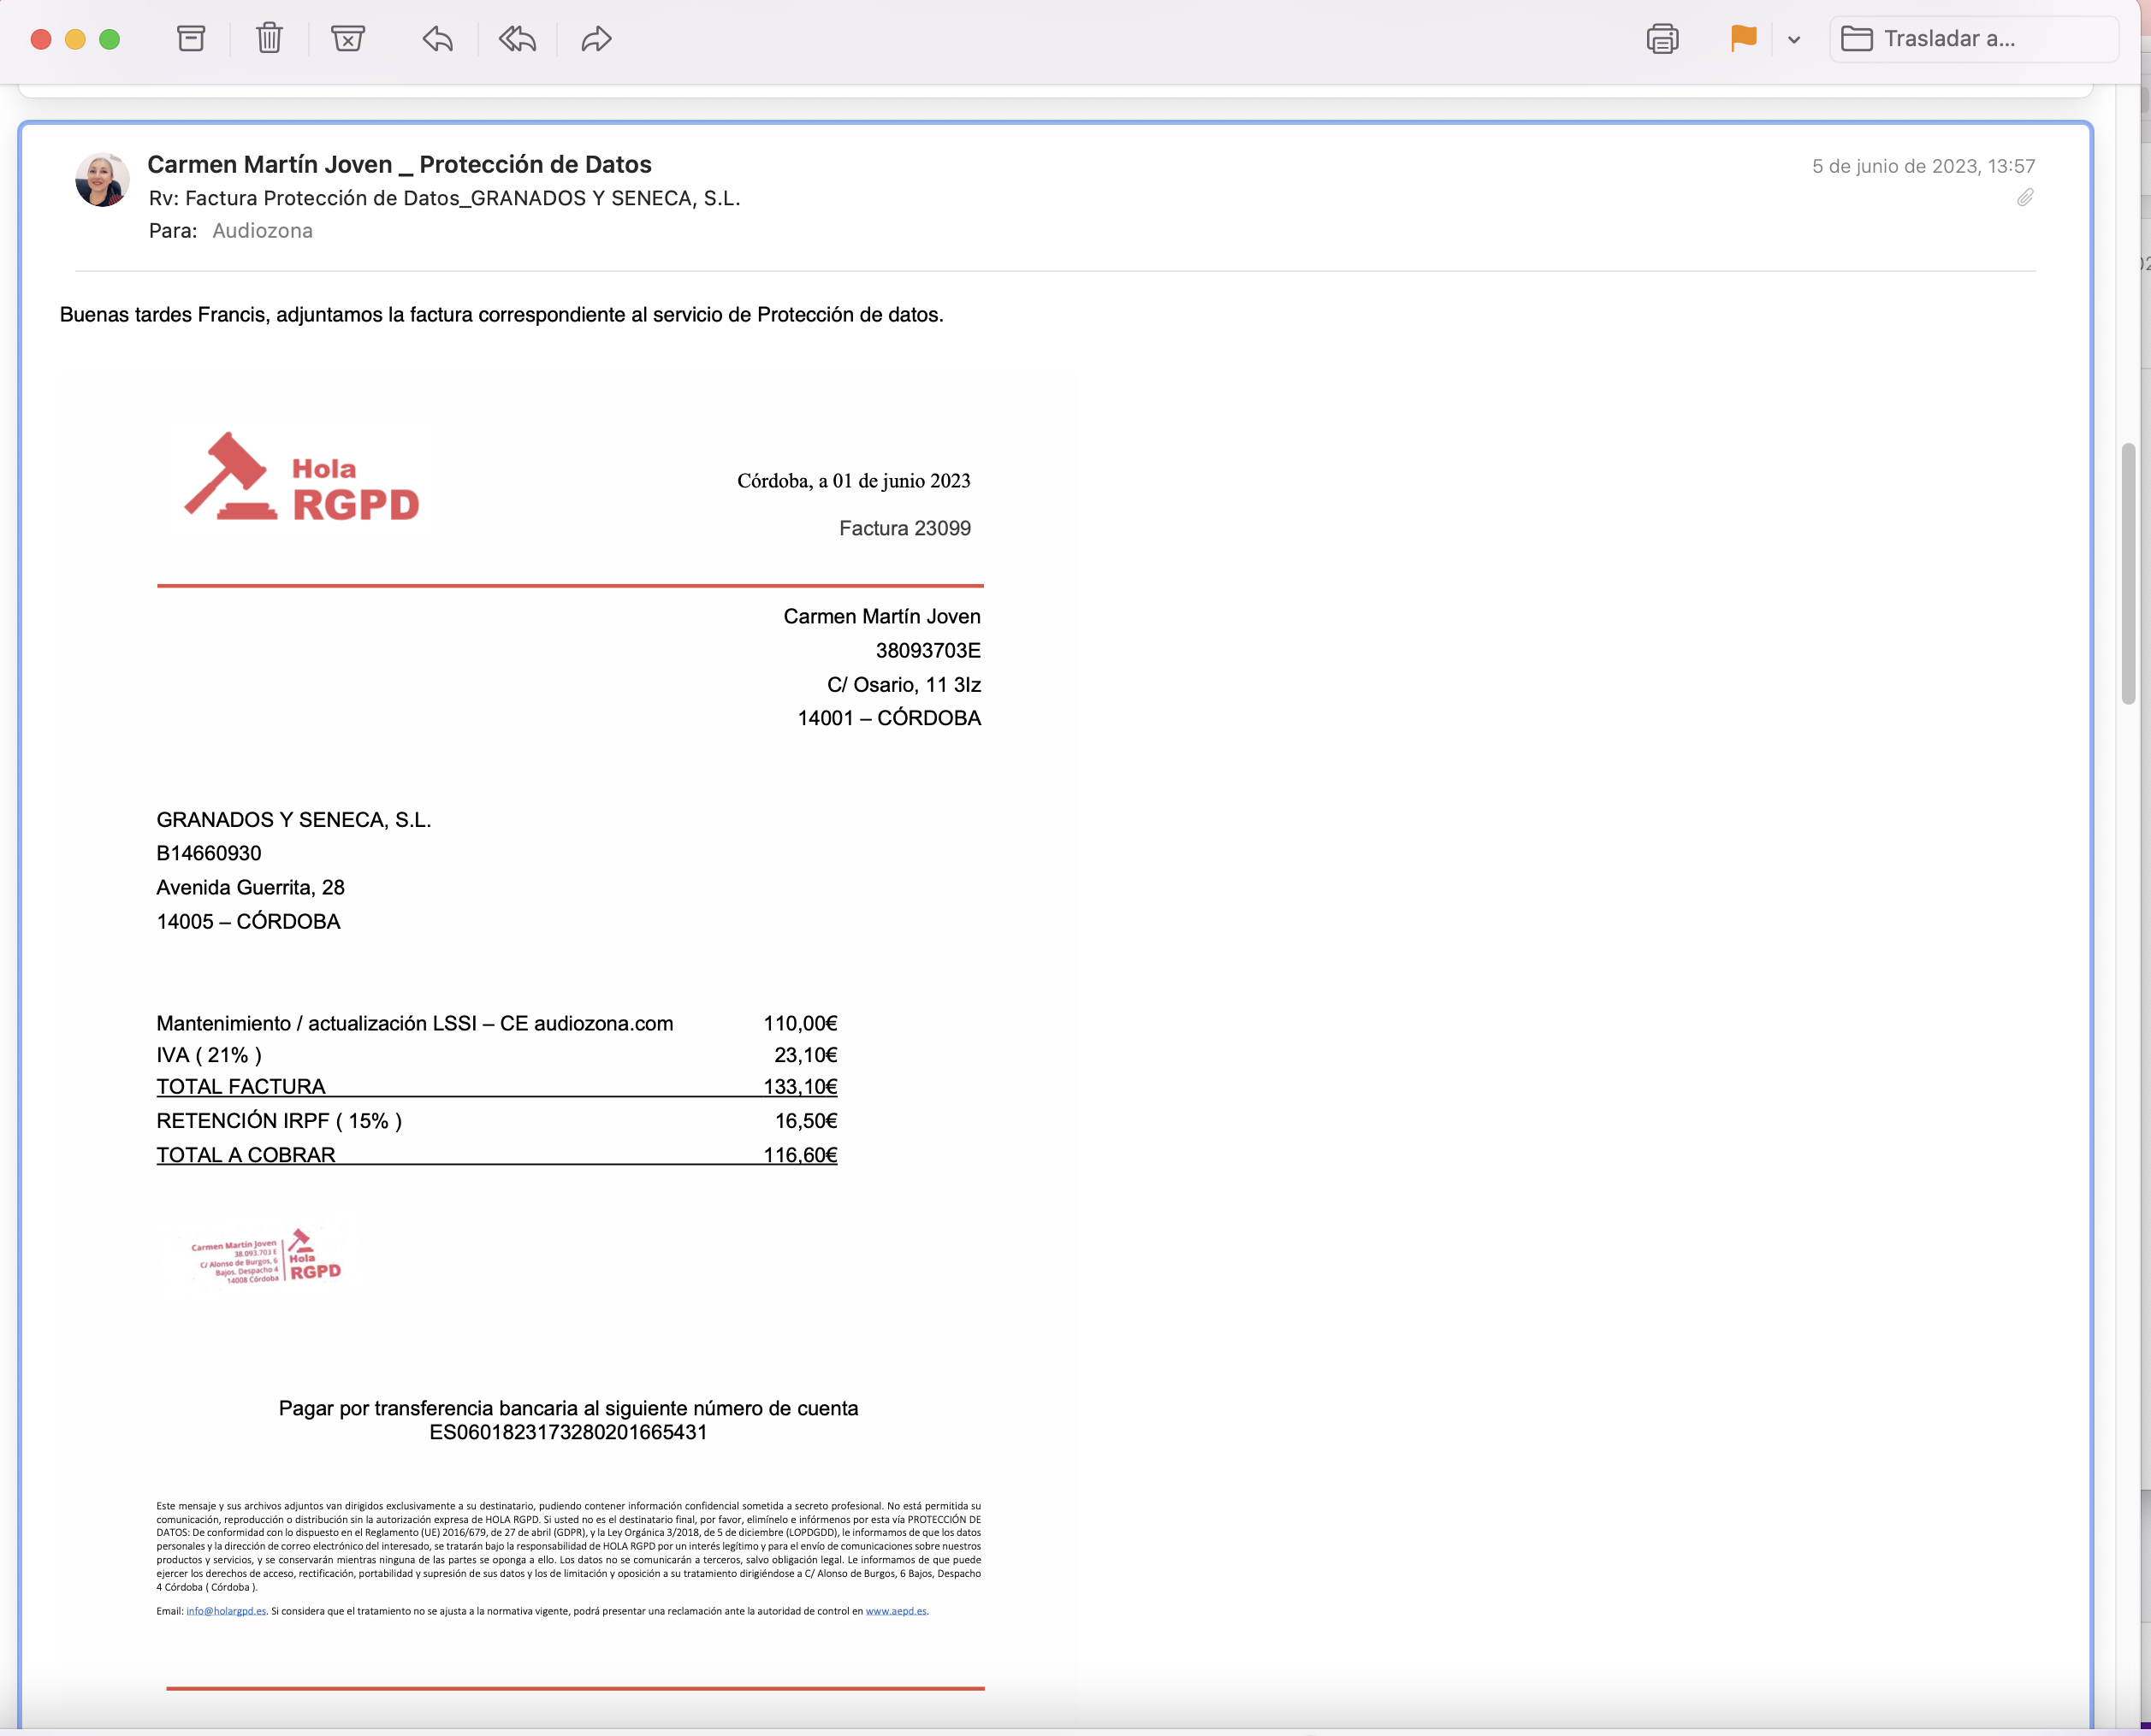
Task: Open the flag color dropdown arrow
Action: (x=1794, y=40)
